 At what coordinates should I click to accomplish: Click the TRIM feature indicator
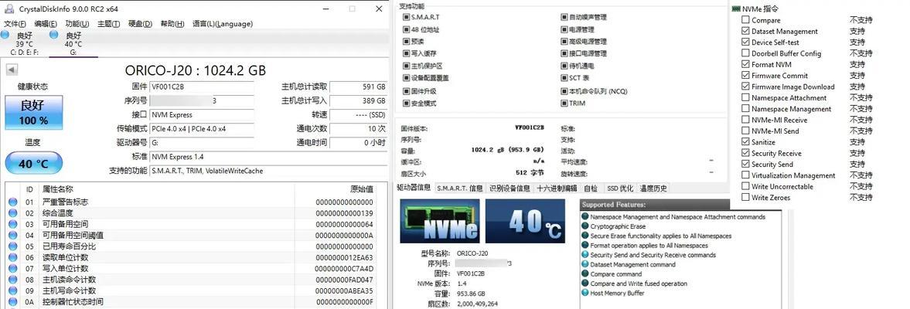point(564,104)
